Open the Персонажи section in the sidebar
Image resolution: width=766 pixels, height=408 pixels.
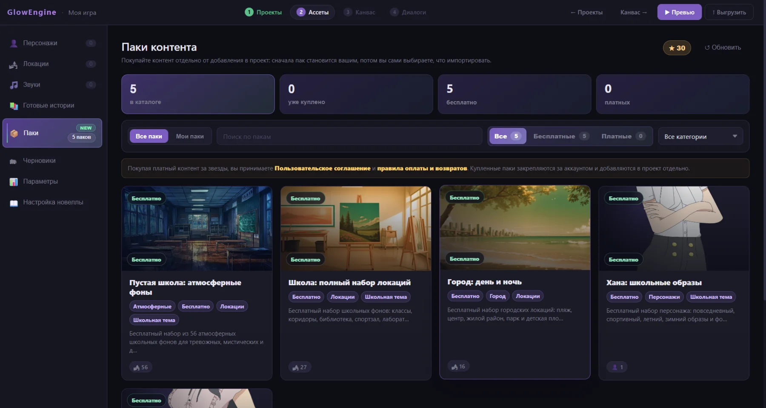[52, 43]
